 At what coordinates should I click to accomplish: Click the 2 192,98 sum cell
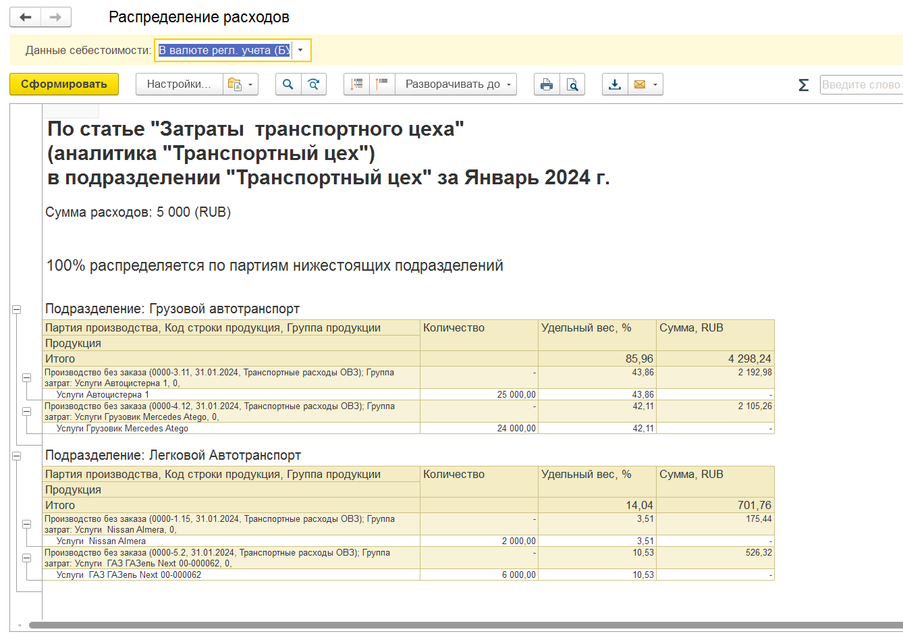[x=715, y=377]
